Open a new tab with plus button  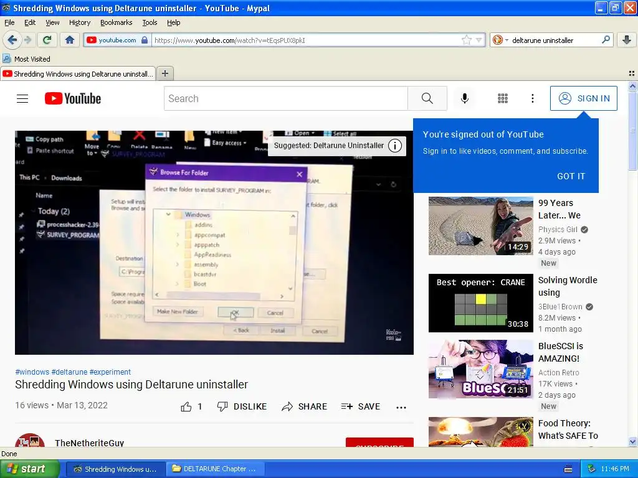tap(164, 73)
